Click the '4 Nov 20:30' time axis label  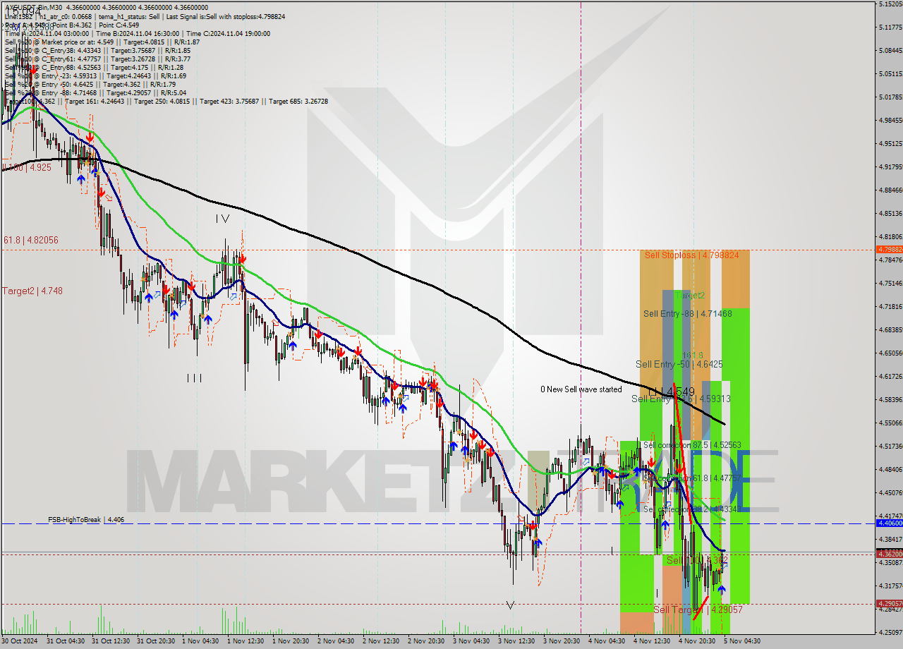[696, 641]
